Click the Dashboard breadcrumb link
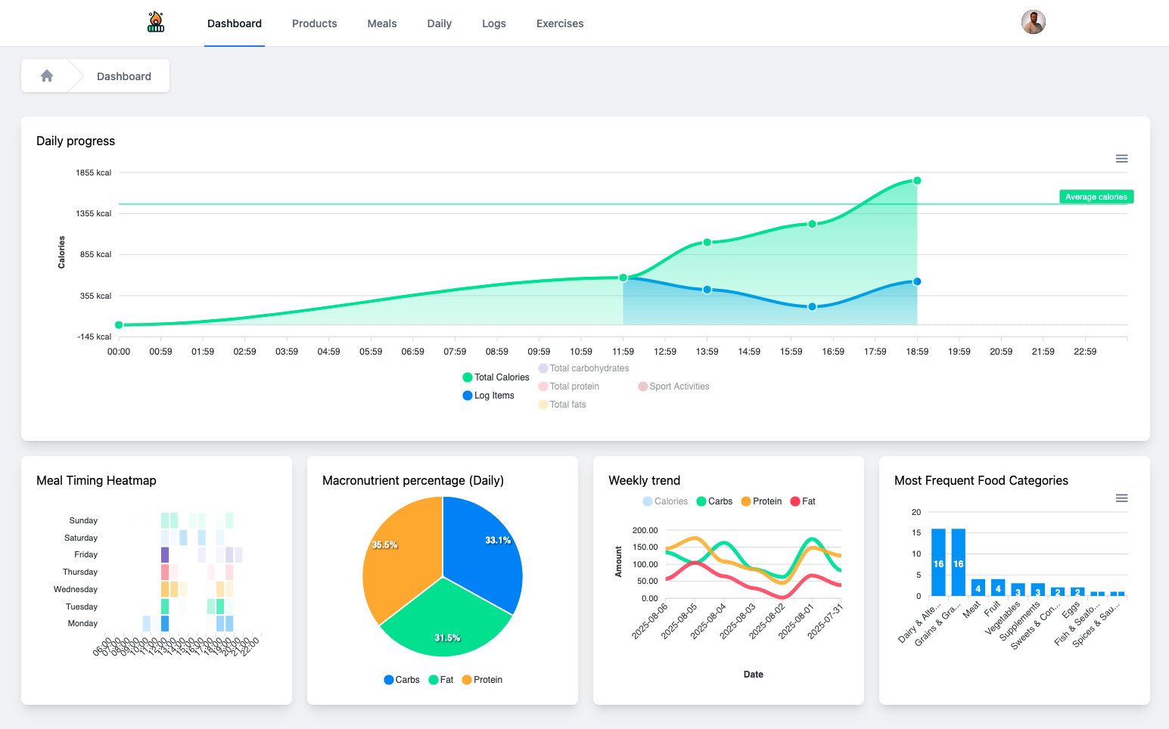 [124, 76]
